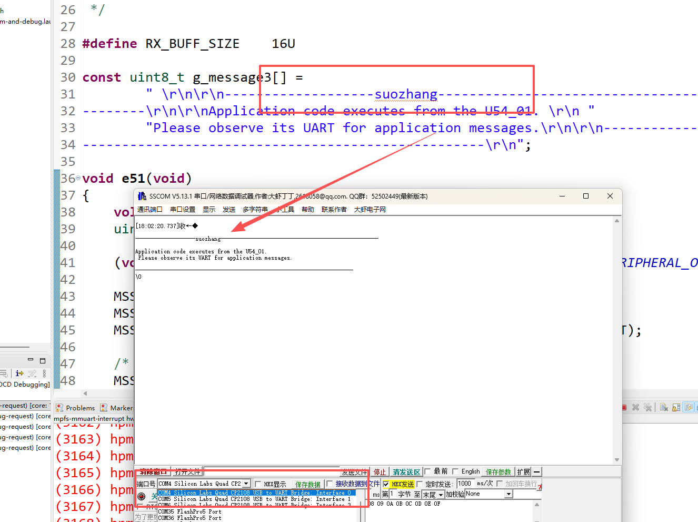The image size is (698, 522).
Task: Minimize the Debug view panel
Action: click(31, 360)
